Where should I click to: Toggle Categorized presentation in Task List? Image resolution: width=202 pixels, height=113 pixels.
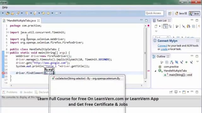(x=165, y=26)
